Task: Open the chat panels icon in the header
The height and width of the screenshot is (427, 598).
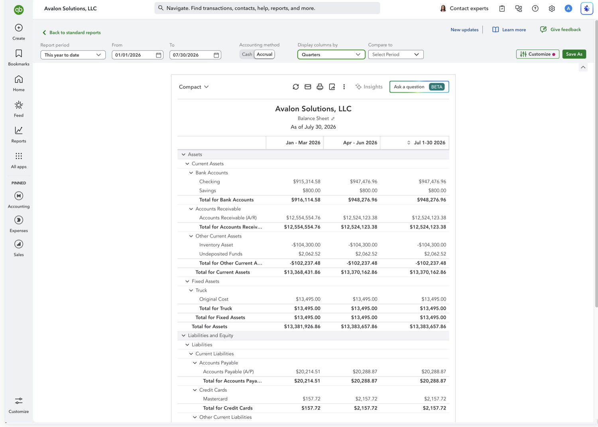Action: [x=519, y=8]
